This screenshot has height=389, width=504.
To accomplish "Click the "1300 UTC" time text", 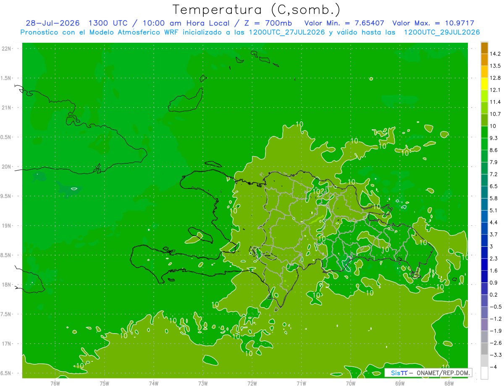I will pos(108,23).
